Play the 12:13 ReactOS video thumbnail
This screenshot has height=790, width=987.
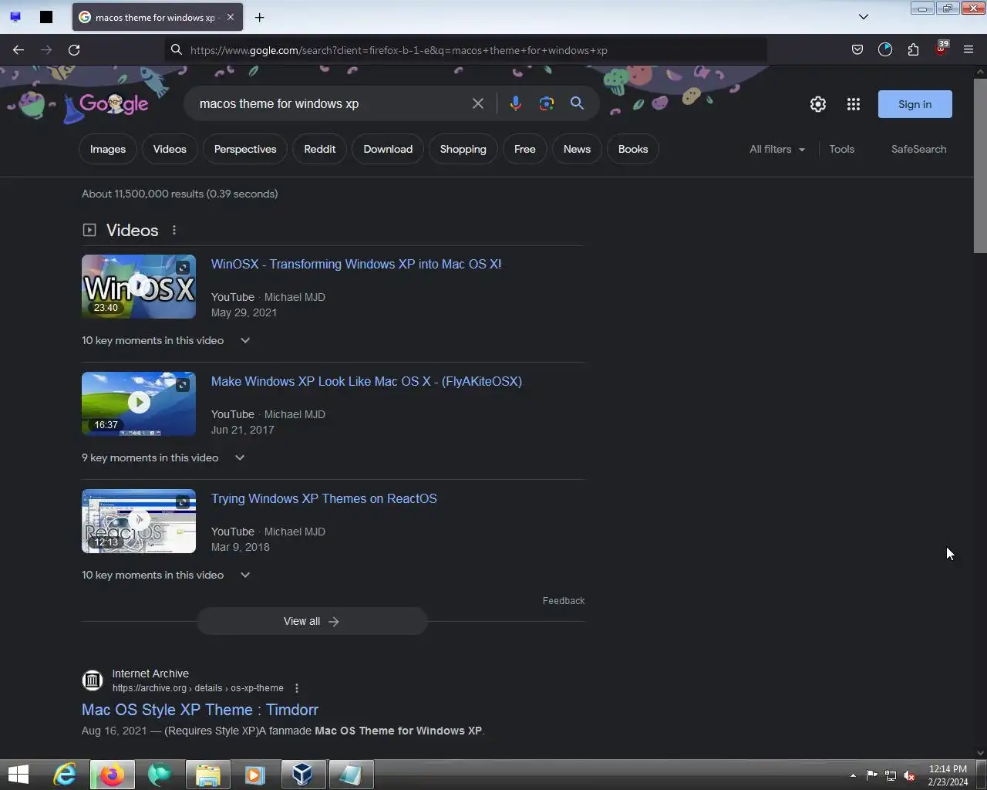click(x=139, y=521)
